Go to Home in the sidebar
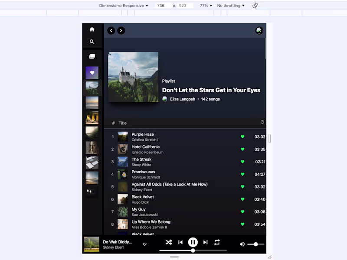 (x=92, y=29)
